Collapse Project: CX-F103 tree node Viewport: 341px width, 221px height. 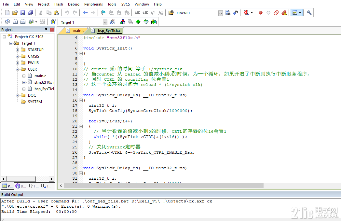tap(4, 37)
